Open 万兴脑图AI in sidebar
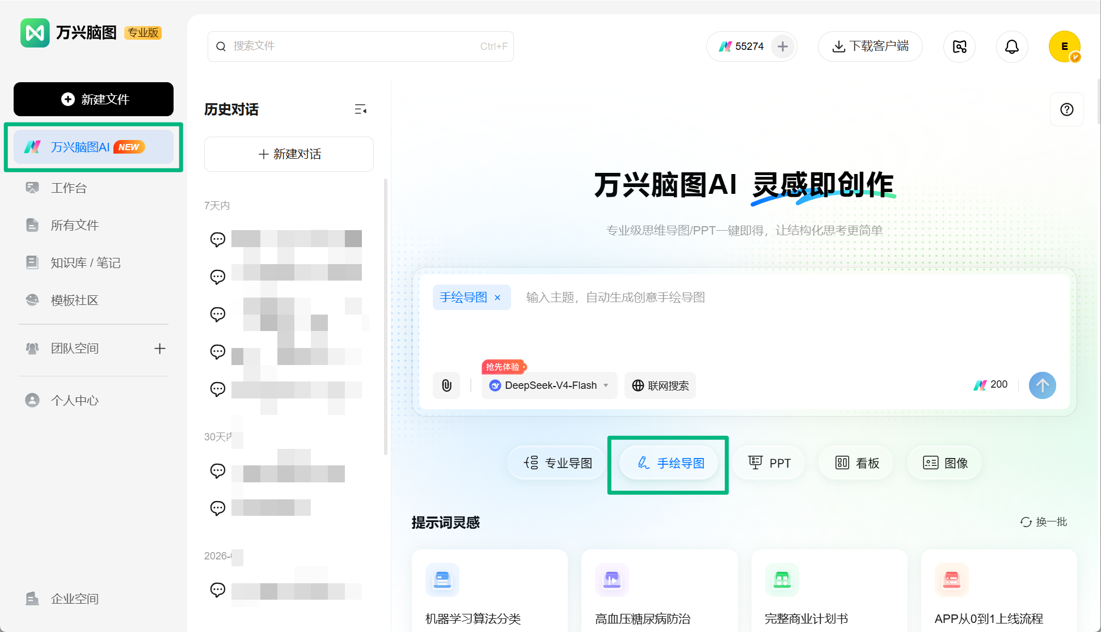 tap(94, 147)
